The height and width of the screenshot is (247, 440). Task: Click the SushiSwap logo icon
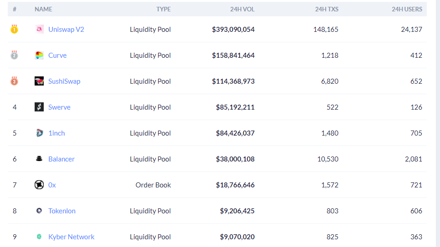39,81
